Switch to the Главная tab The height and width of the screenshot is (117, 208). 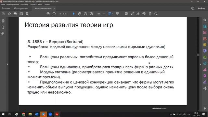tap(6, 8)
